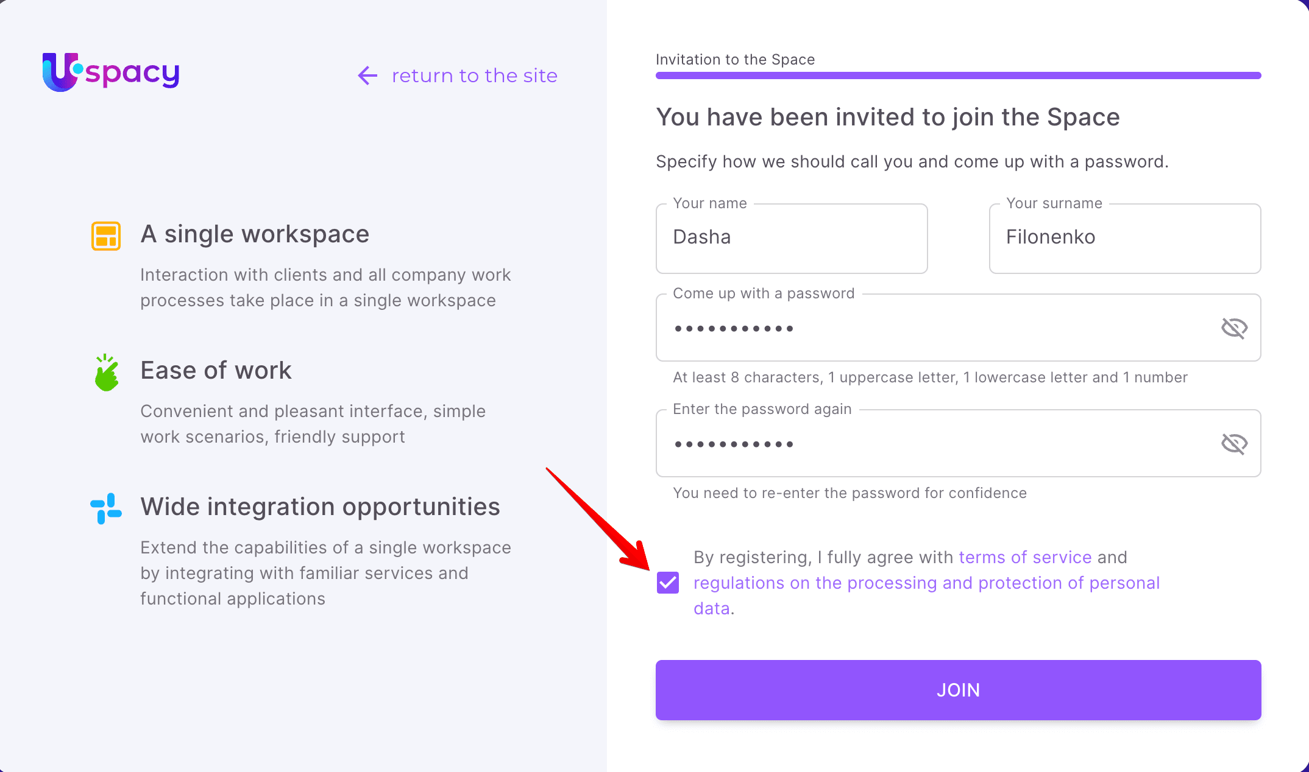Click the Uspacy logo
The width and height of the screenshot is (1309, 772).
point(111,72)
